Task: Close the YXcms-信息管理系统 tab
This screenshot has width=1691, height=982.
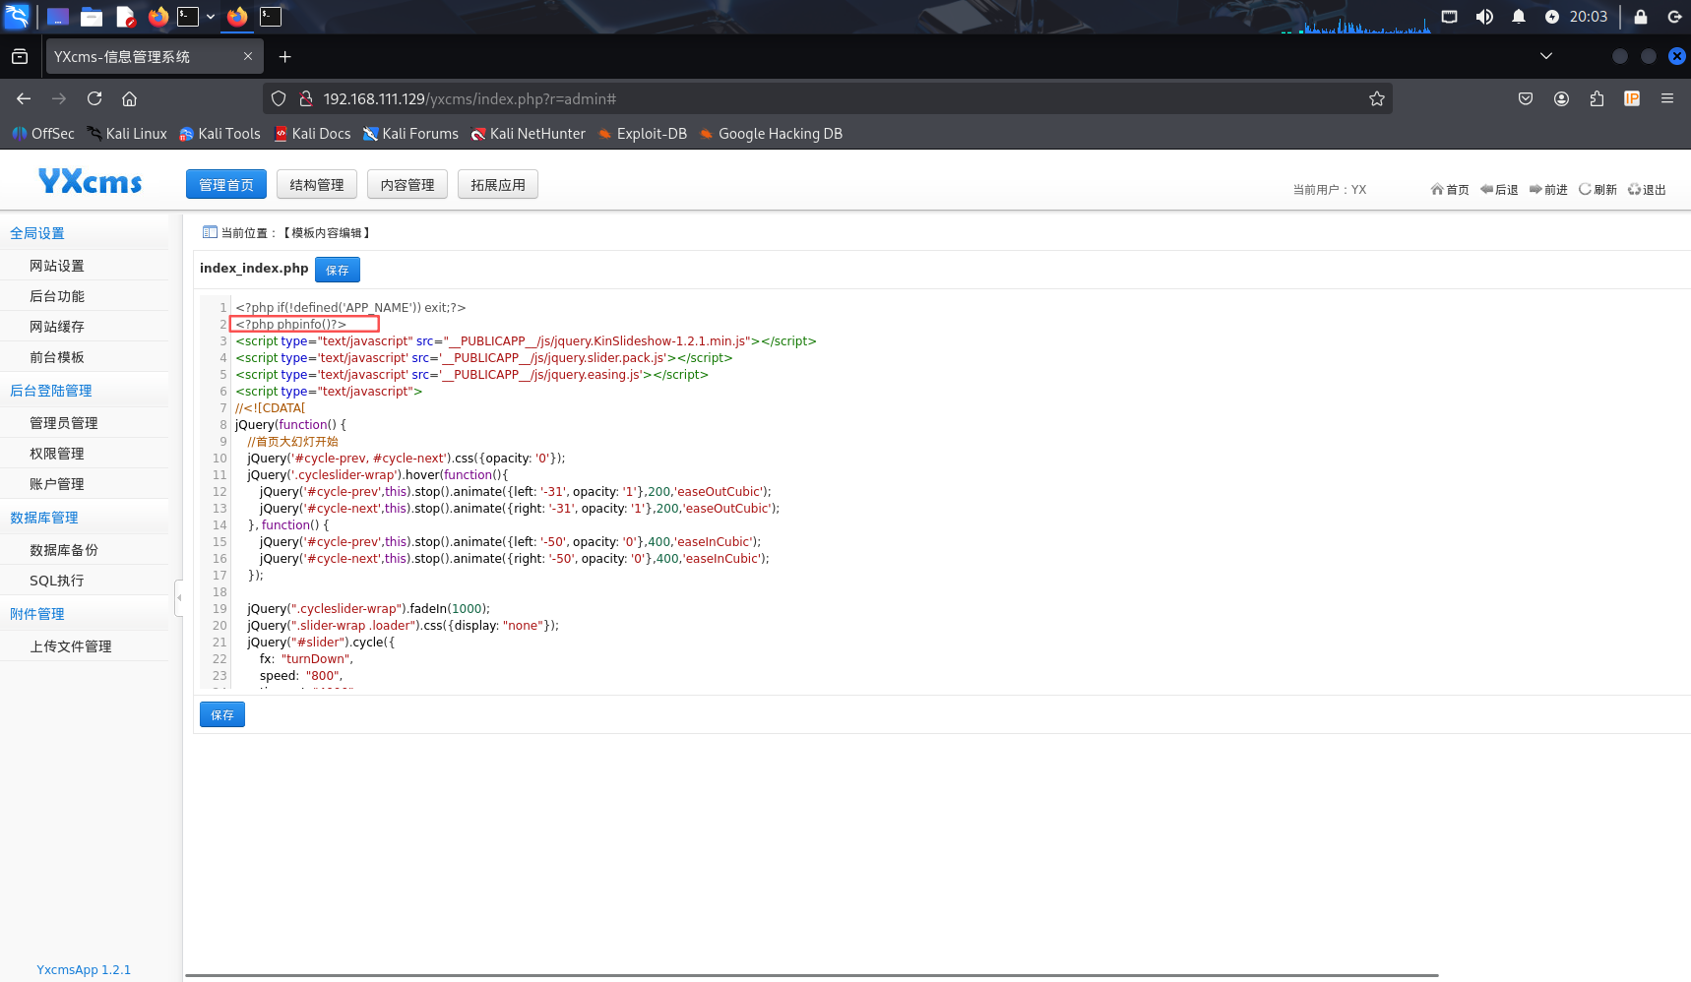Action: pyautogui.click(x=248, y=57)
